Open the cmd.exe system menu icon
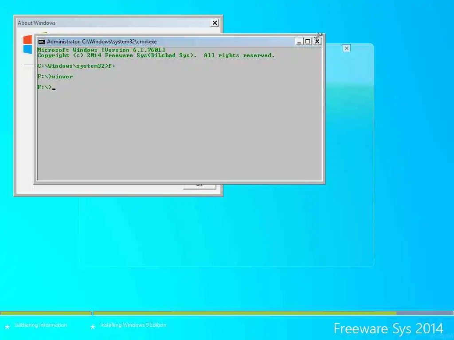The image size is (454, 340). point(41,42)
